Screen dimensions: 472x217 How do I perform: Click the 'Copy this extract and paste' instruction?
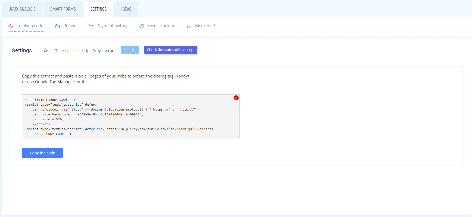tap(106, 76)
